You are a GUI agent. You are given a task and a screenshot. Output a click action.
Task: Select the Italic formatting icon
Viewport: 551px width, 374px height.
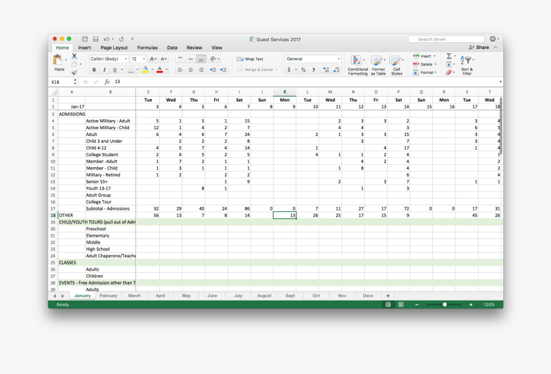pos(103,70)
